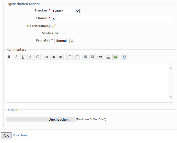
Task: Click scroll down arrow in comment box
Action: [171, 97]
